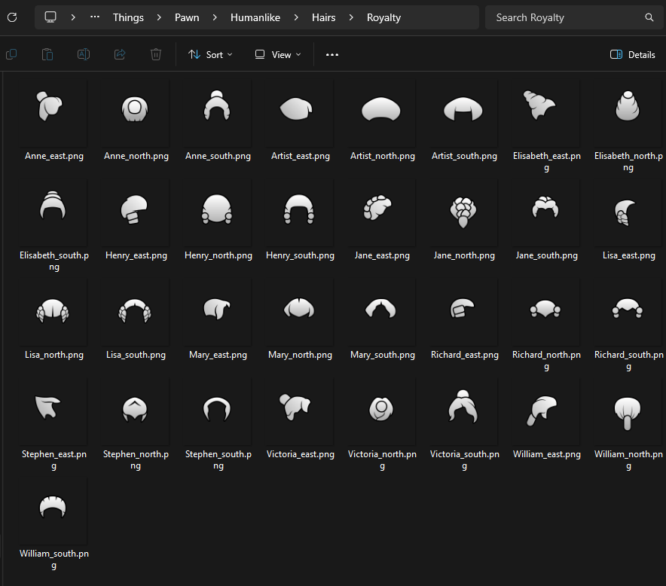The height and width of the screenshot is (586, 666).
Task: Go to the Humanlike folder in breadcrumb
Action: (x=255, y=17)
